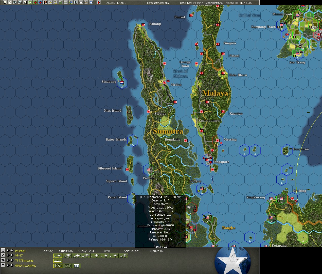Click the white star on green toolbar icon
Image resolution: width=322 pixels, height=274 pixels.
30,3
